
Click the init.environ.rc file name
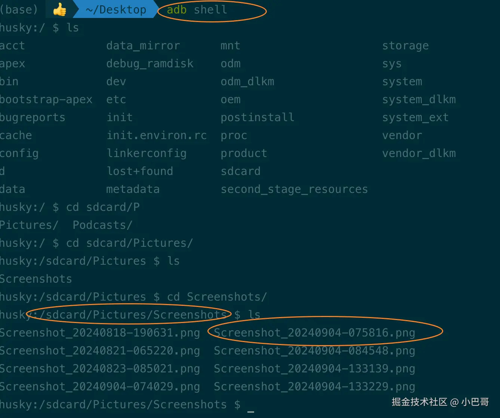[157, 135]
